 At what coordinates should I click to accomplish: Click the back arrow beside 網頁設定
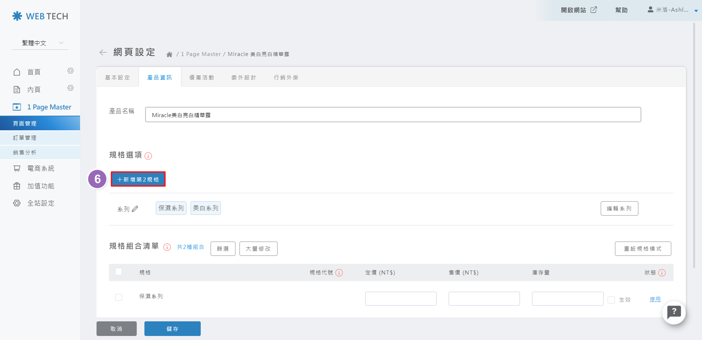pos(103,53)
